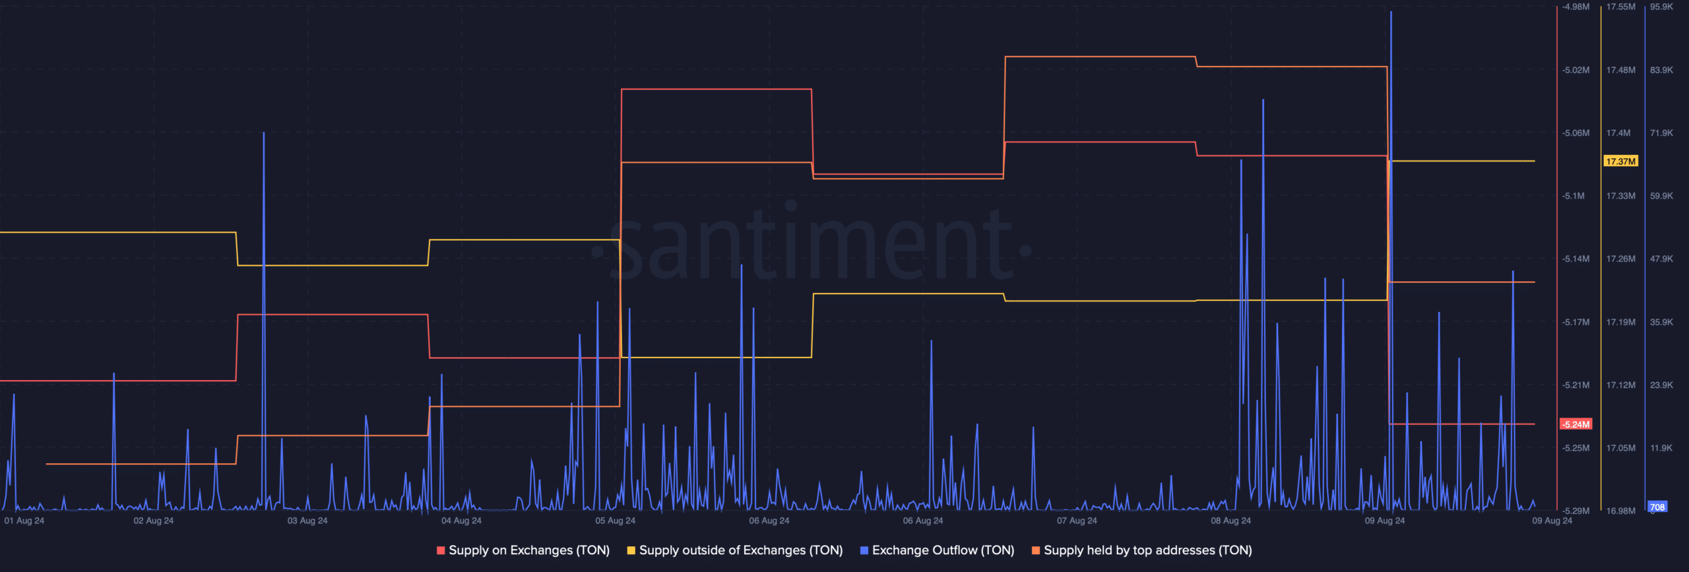Click the 05 Aug 24 date label
This screenshot has width=1689, height=572.
click(x=616, y=521)
